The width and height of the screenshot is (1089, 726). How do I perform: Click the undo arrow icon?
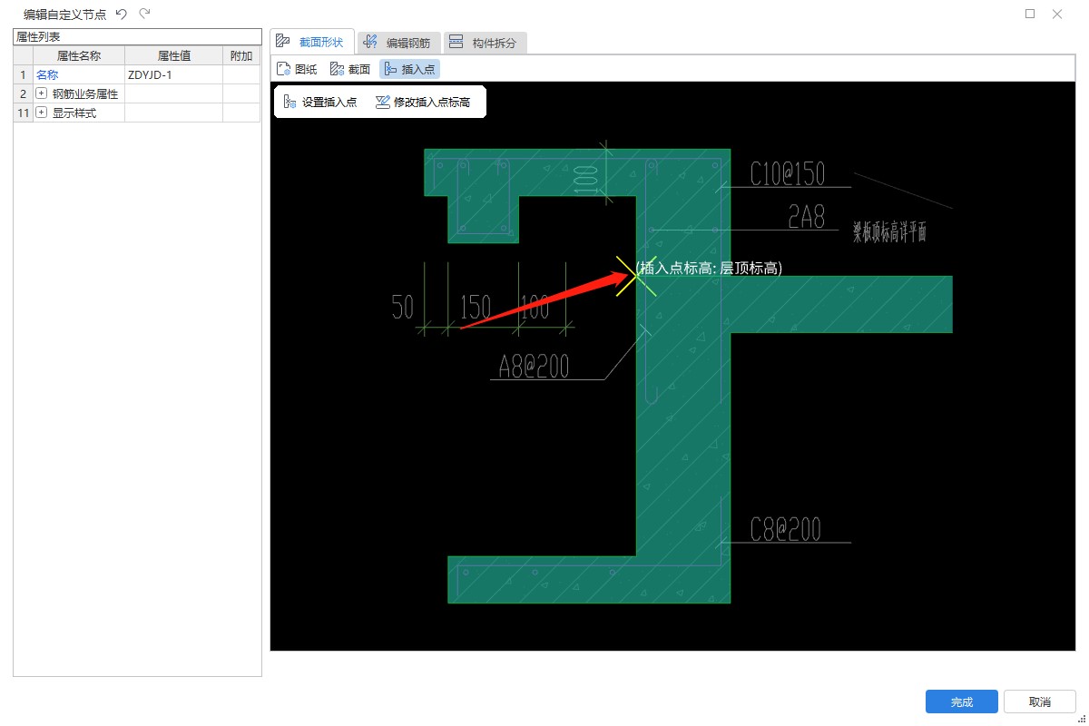[x=122, y=14]
